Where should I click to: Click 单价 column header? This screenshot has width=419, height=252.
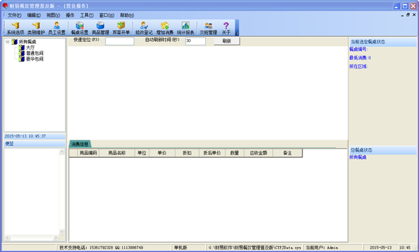[x=162, y=153]
